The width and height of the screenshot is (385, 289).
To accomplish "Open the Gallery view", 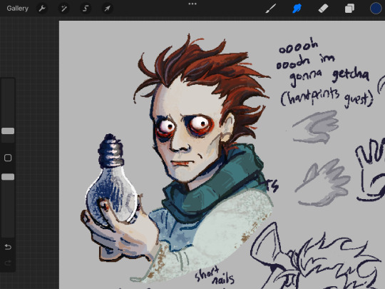I will coord(17,9).
